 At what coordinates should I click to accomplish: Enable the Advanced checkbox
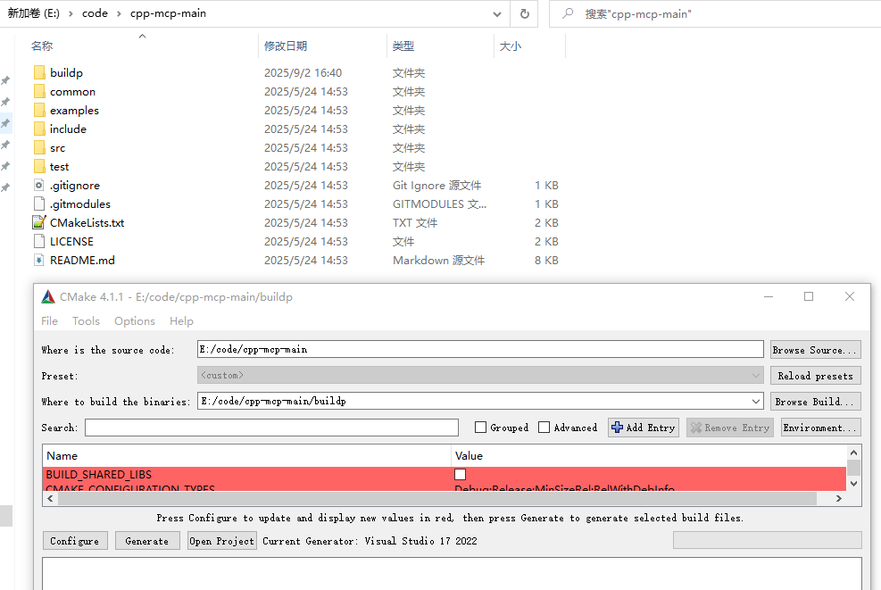(544, 428)
